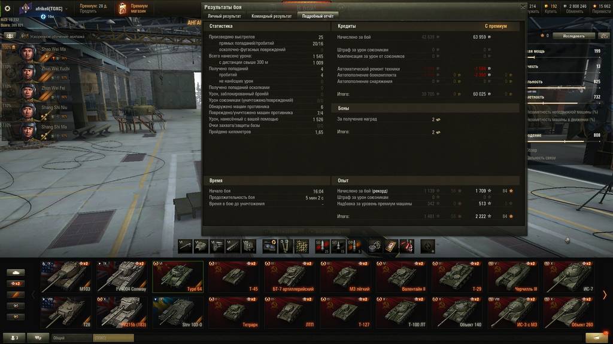Select the Валентайн II tank
This screenshot has height=344, width=613.
402,277
